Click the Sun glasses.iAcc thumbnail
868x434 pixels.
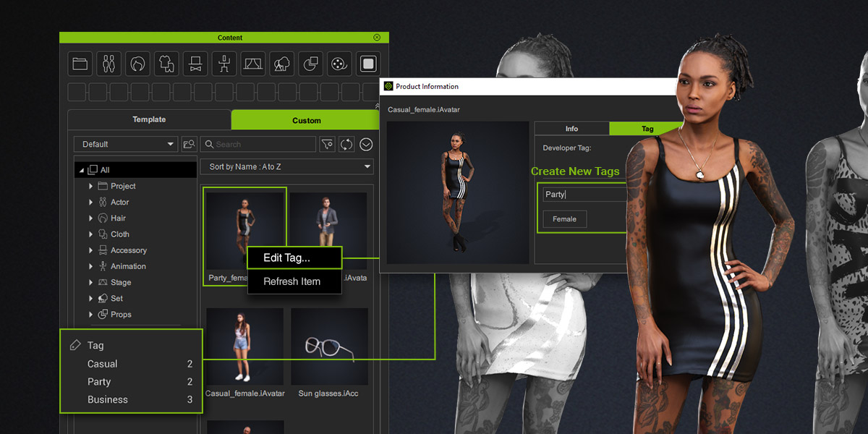tap(329, 346)
